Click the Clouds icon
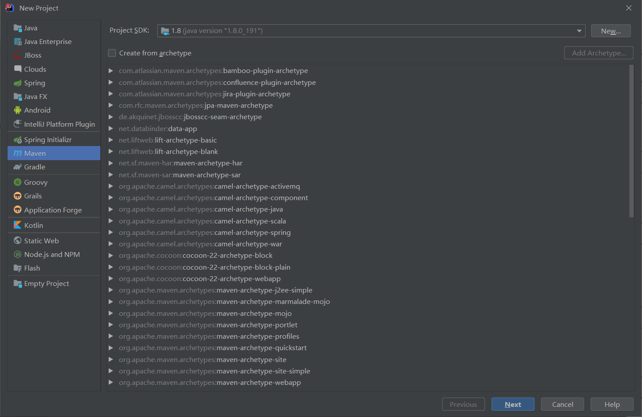Image resolution: width=642 pixels, height=417 pixels. pyautogui.click(x=18, y=69)
